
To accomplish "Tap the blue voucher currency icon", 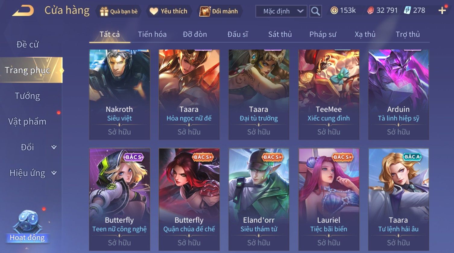I will pyautogui.click(x=407, y=11).
